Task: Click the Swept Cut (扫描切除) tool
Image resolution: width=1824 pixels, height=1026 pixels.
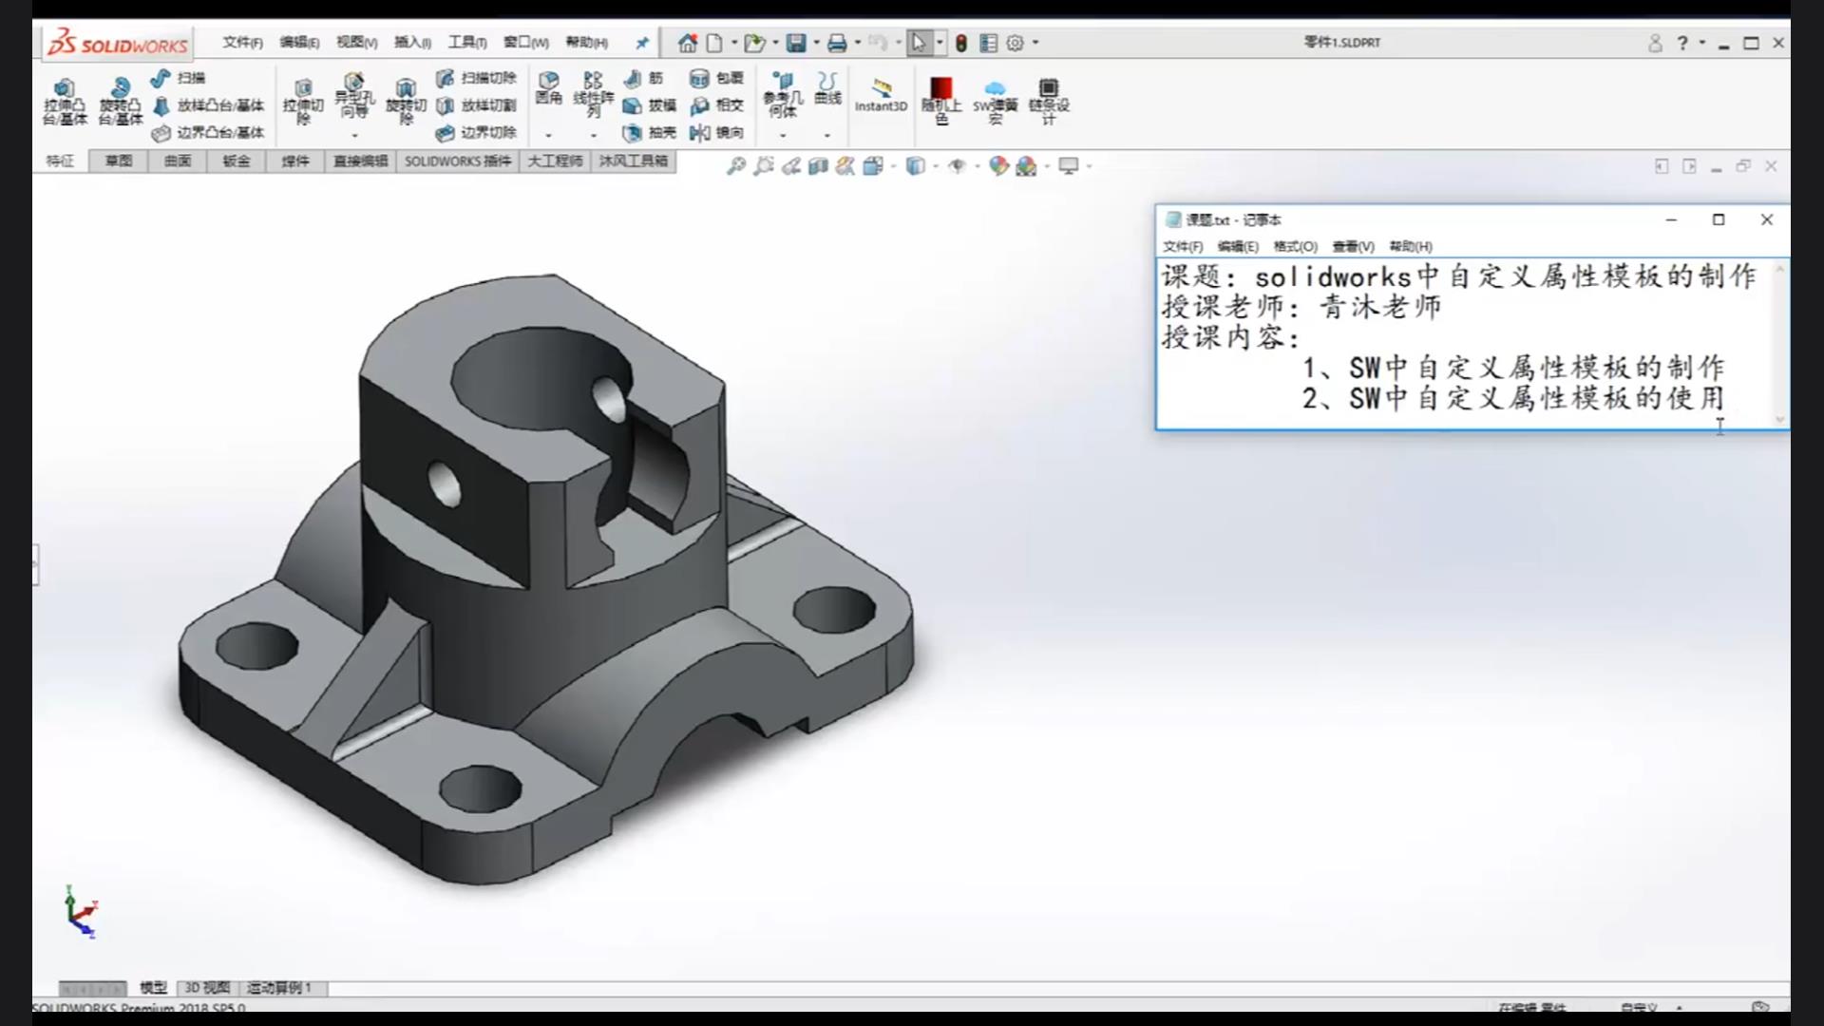Action: pyautogui.click(x=476, y=78)
